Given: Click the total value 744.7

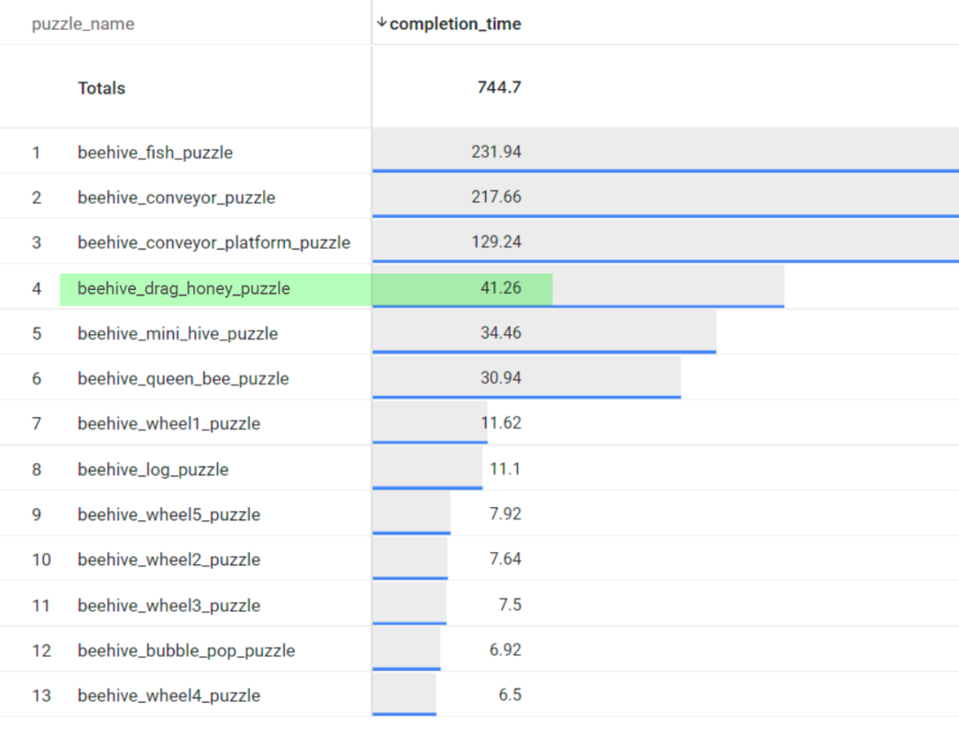Looking at the screenshot, I should 498,88.
